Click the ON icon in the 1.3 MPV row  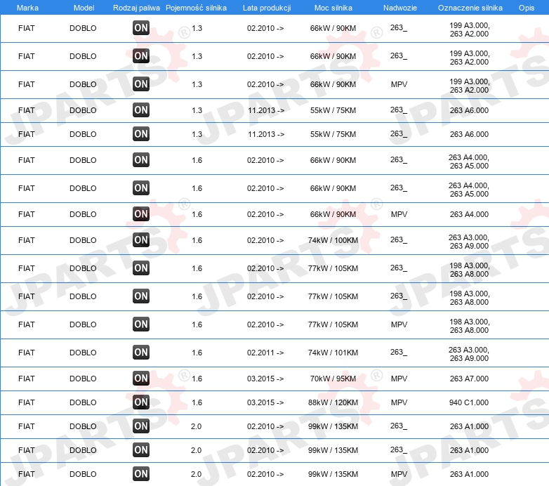click(x=141, y=84)
